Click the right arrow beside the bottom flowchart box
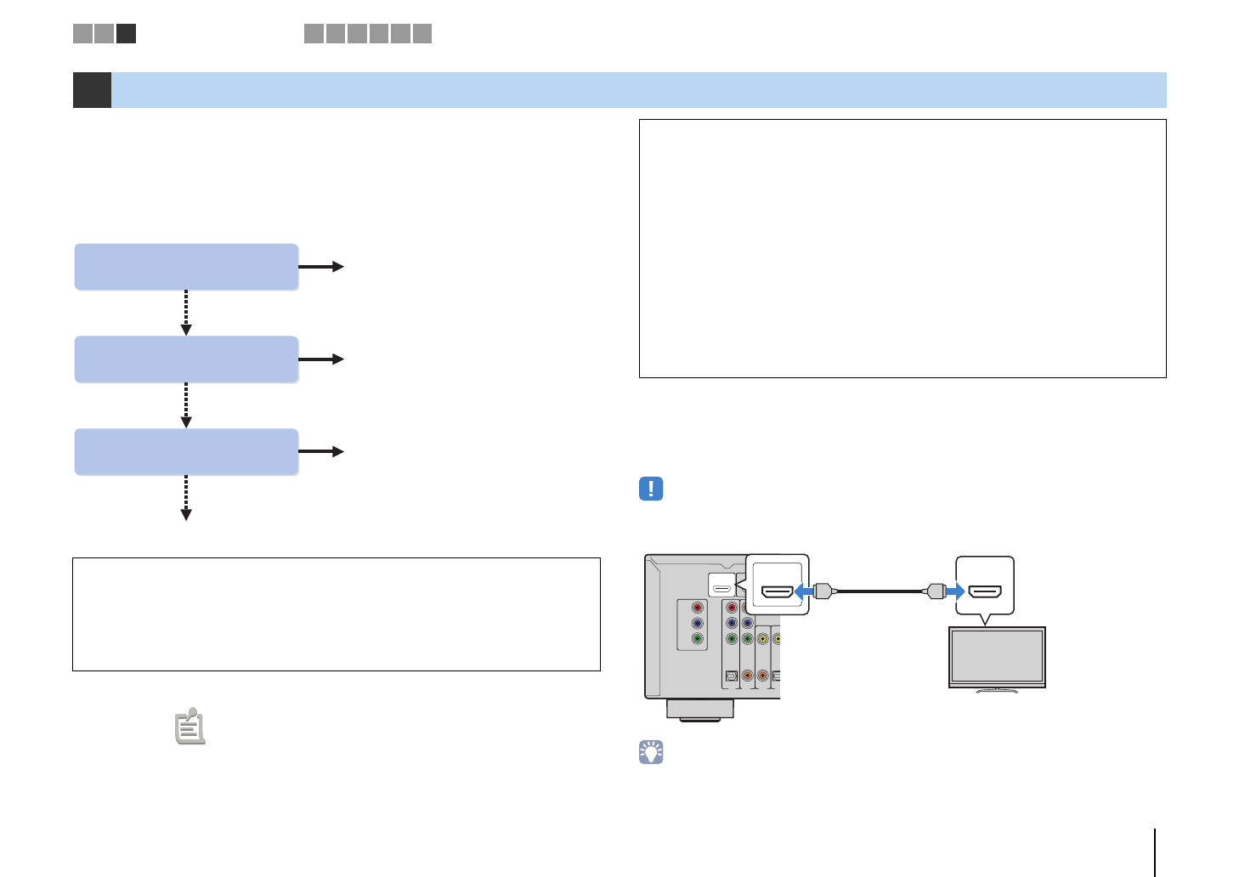Viewport: 1239px width, 877px height. [321, 452]
